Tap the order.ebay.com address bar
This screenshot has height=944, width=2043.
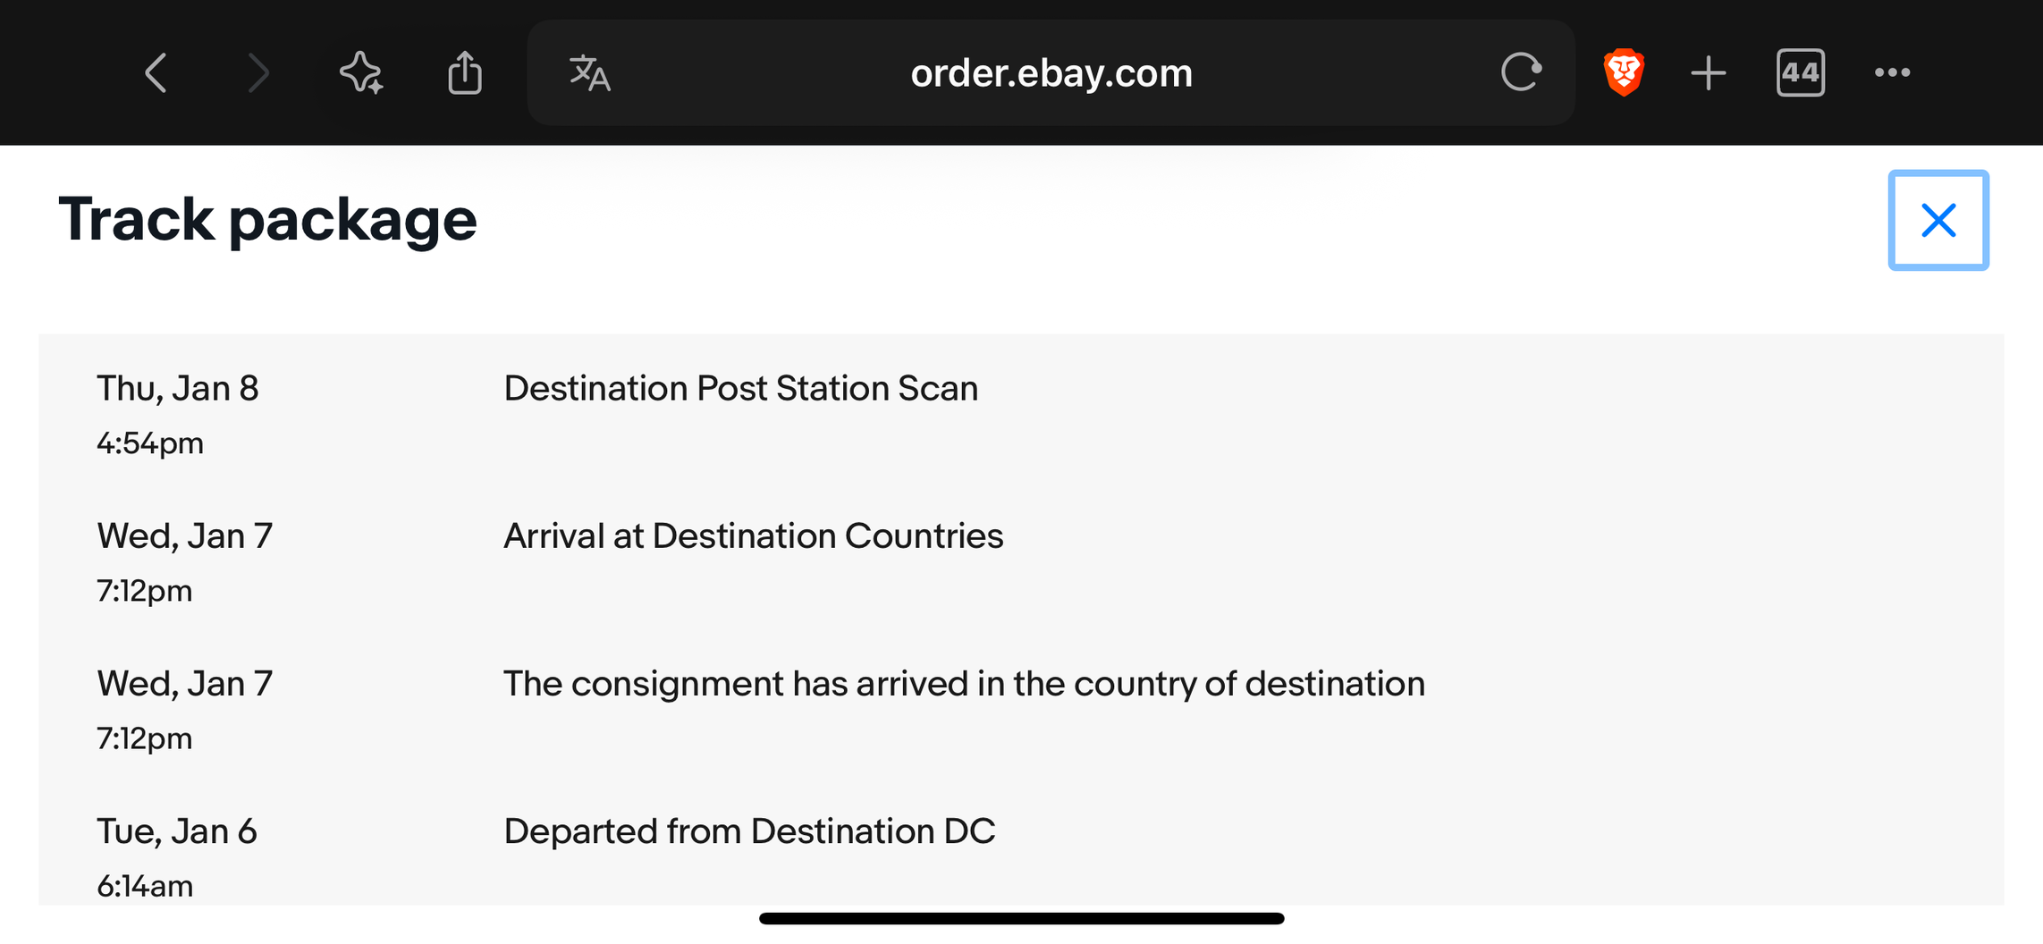tap(1051, 73)
